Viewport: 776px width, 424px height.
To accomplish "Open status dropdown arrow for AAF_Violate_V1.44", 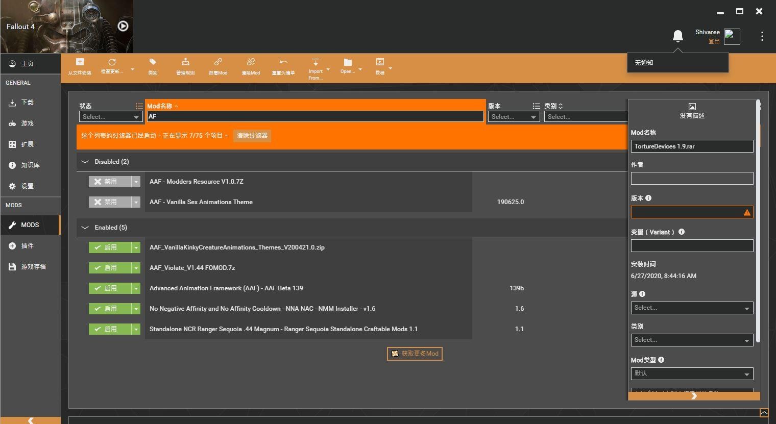I will (136, 268).
